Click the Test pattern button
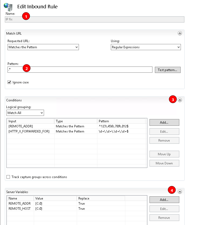197x225 pixels. 167,70
